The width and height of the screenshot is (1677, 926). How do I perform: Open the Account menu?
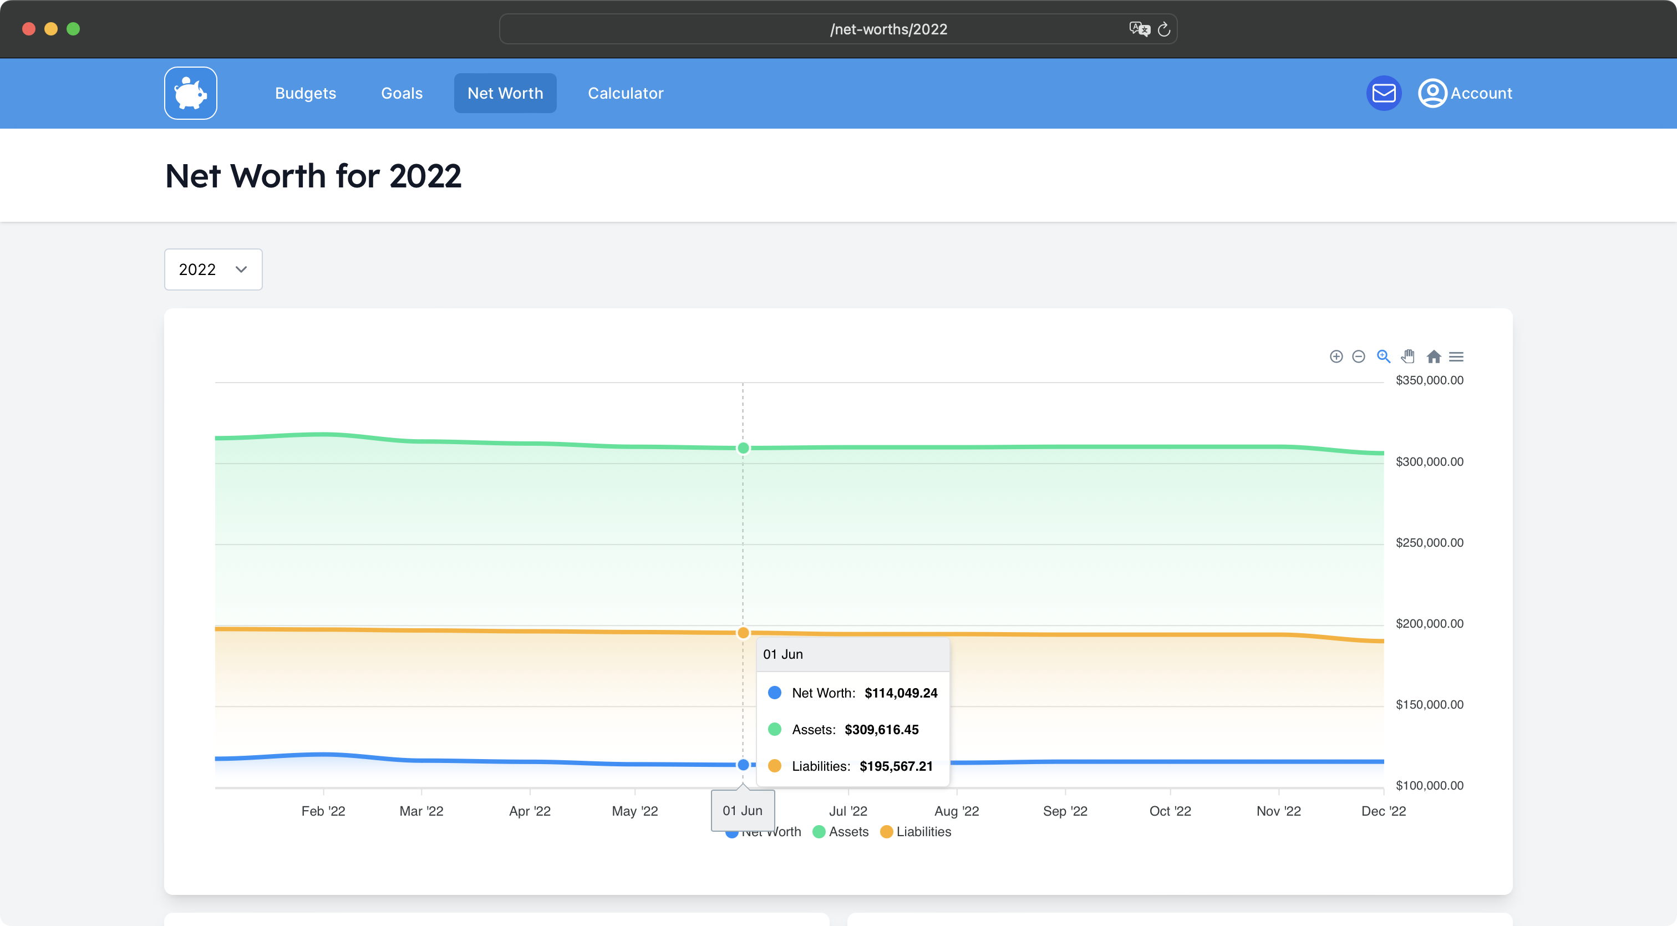coord(1465,93)
